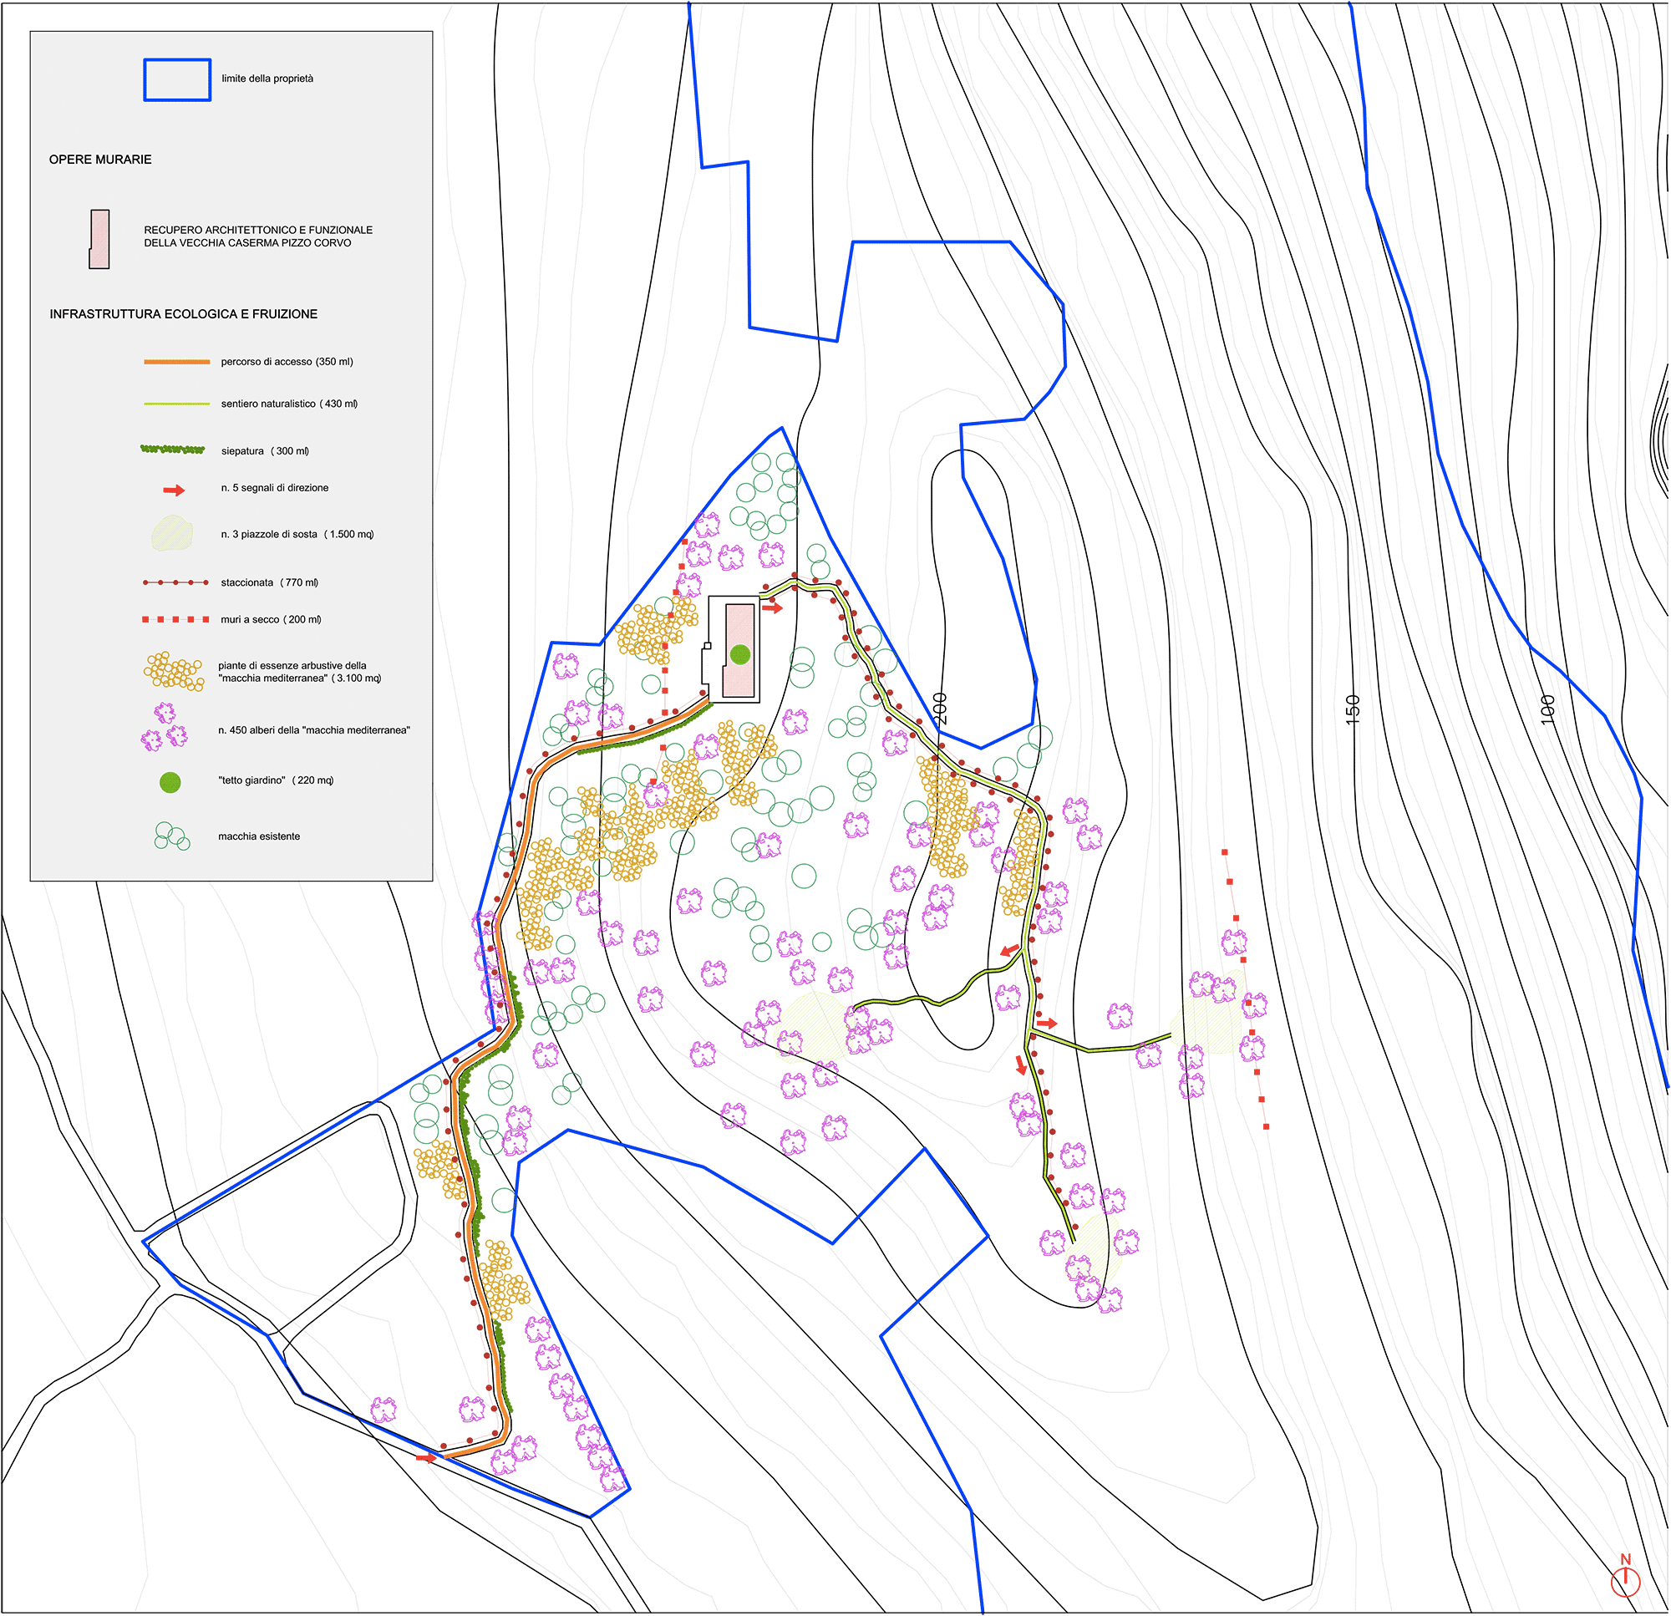Click 'percorso di accesso (350 ml)' label
Image resolution: width=1671 pixels, height=1616 pixels.
287,363
